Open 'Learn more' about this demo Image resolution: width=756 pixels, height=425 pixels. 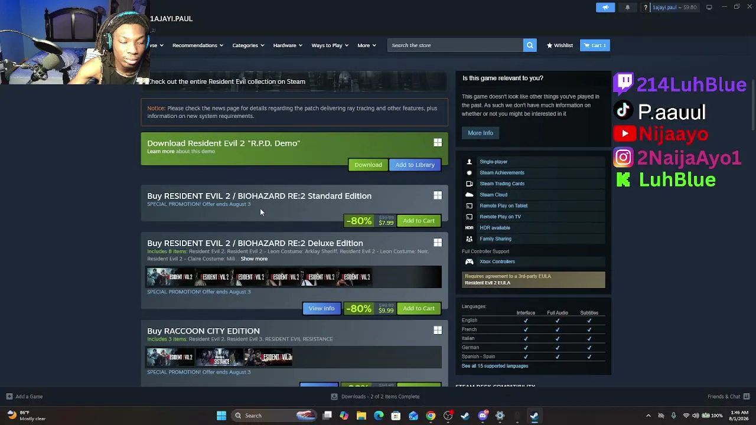tap(161, 152)
